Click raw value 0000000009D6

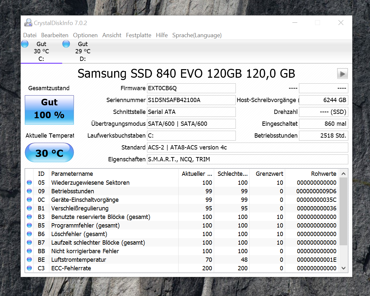(316, 191)
